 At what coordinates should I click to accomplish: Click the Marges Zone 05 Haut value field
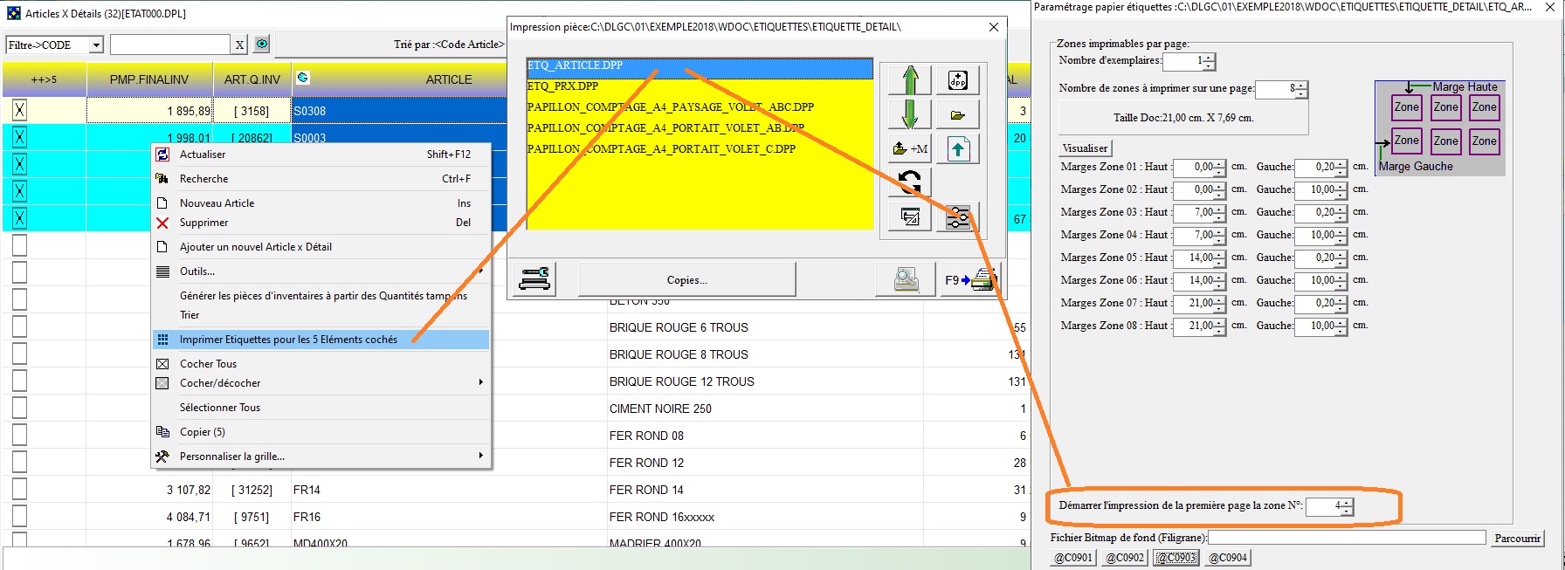tap(1193, 258)
